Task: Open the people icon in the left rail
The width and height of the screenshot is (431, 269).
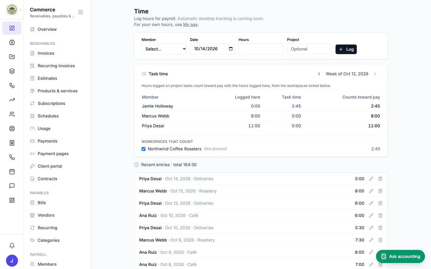Action: point(12,114)
